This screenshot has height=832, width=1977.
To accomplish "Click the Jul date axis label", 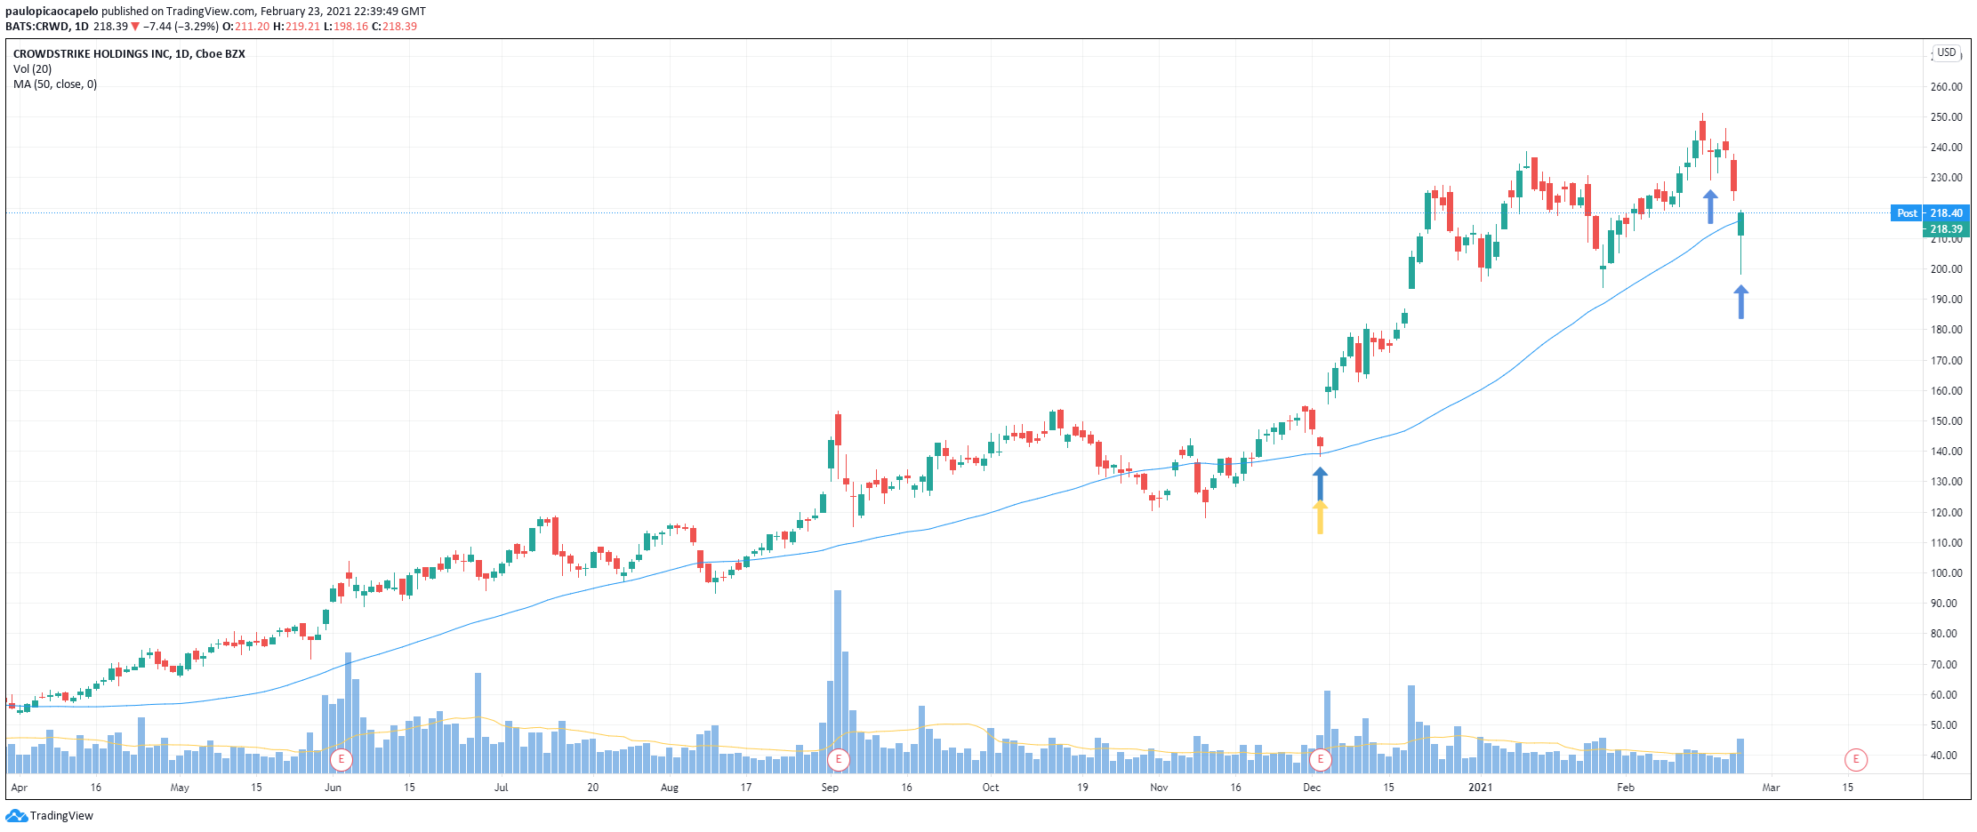I will pyautogui.click(x=502, y=788).
